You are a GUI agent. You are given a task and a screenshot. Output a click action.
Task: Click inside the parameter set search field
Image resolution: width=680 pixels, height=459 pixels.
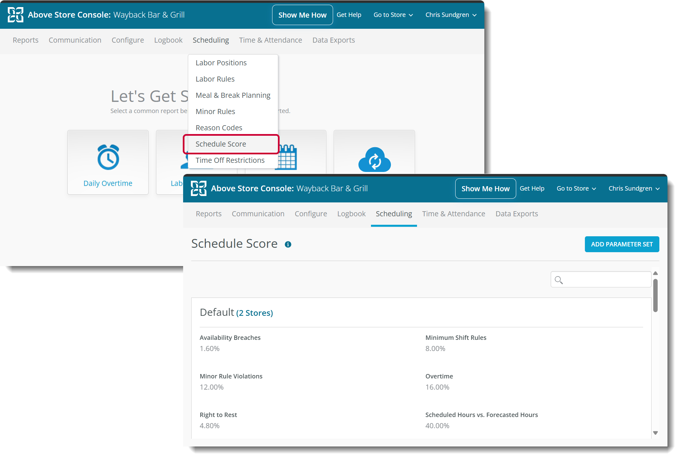(x=606, y=280)
